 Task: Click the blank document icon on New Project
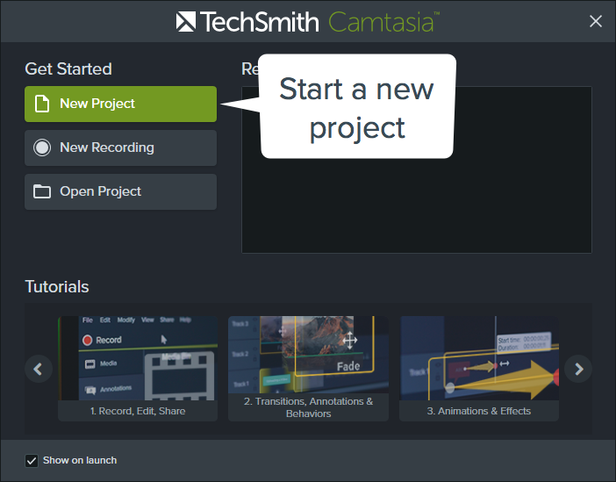pyautogui.click(x=42, y=104)
